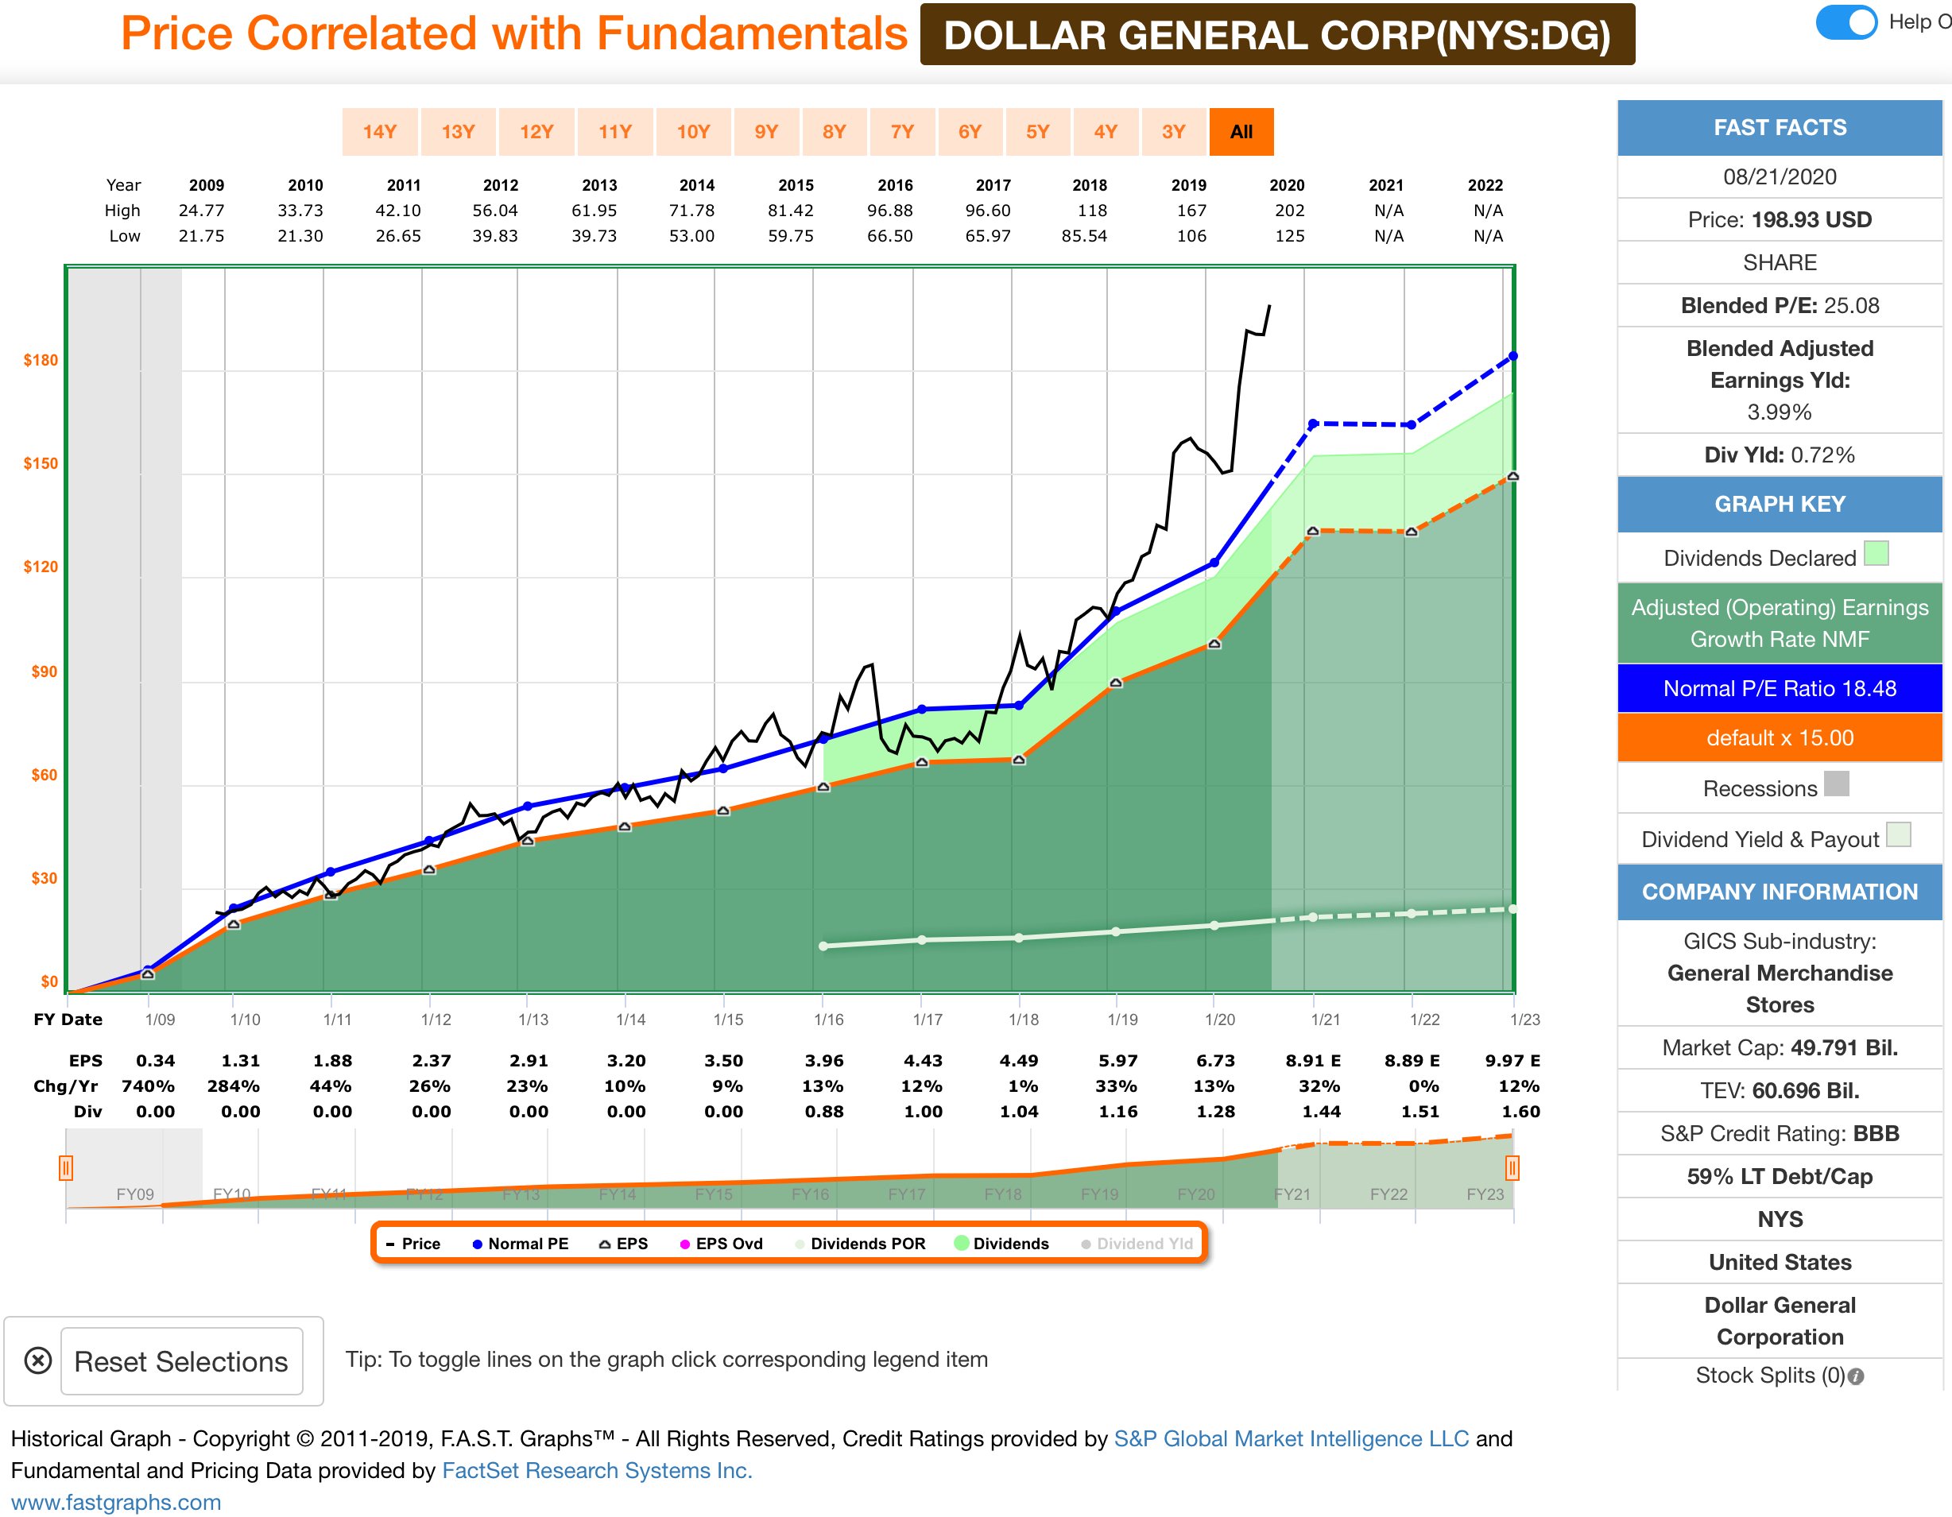
Task: Click the Reset Selections X icon
Action: click(x=37, y=1360)
